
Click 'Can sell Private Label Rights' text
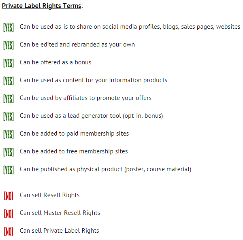(60, 231)
